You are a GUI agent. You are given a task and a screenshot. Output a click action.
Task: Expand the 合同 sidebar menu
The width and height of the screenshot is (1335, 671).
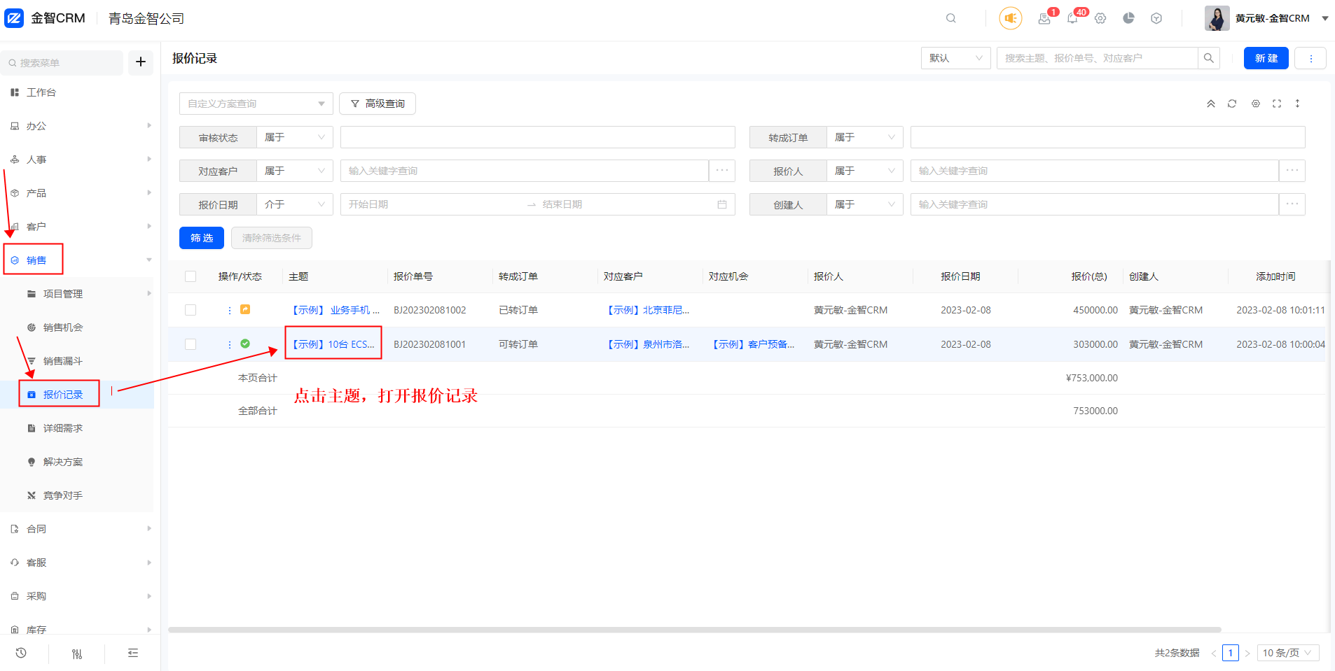77,529
